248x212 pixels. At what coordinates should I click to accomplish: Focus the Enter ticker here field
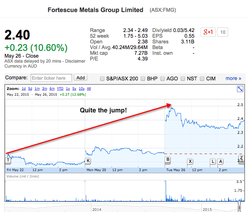tap(51, 78)
